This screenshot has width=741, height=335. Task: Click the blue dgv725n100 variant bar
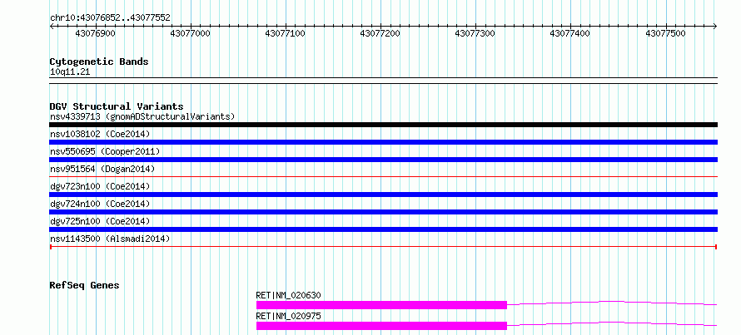pos(383,229)
